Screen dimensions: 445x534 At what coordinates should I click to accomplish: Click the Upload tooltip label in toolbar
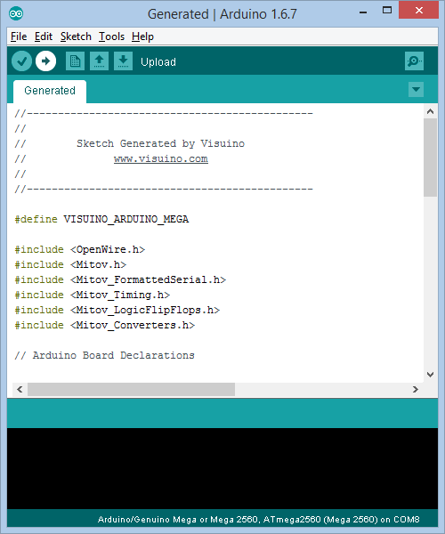pos(158,62)
